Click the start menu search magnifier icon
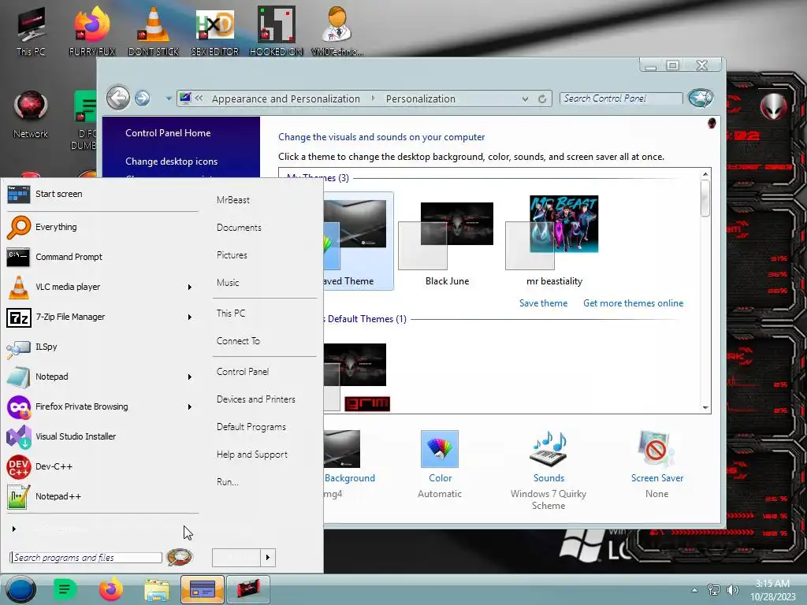The width and height of the screenshot is (807, 605). (x=180, y=557)
